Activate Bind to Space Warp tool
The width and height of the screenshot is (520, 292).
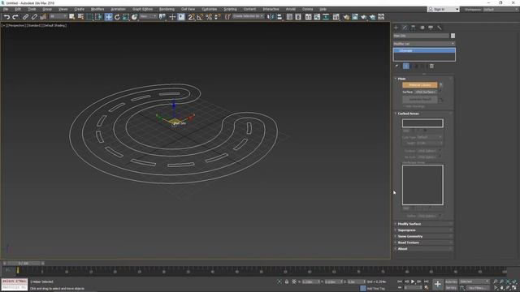[43, 17]
